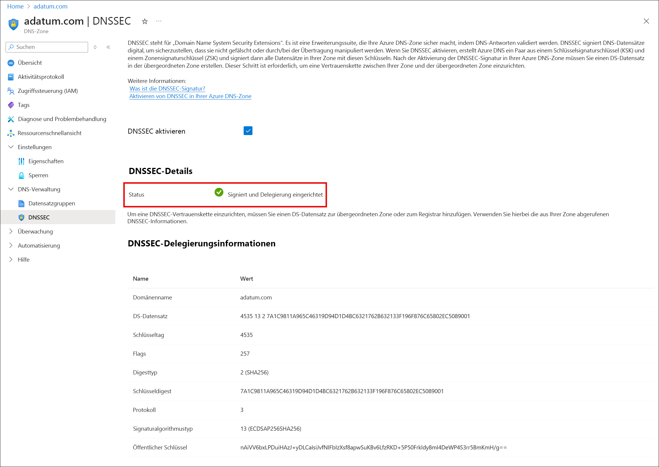Select the Tags item in sidebar
The image size is (659, 467).
(x=23, y=105)
